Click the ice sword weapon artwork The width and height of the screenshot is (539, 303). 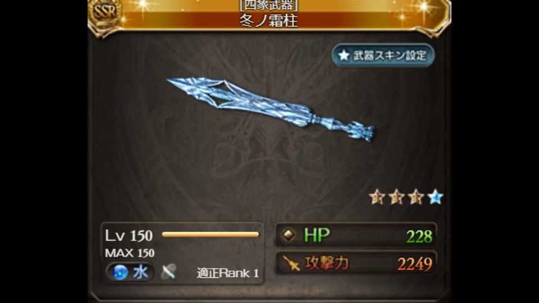(x=271, y=109)
